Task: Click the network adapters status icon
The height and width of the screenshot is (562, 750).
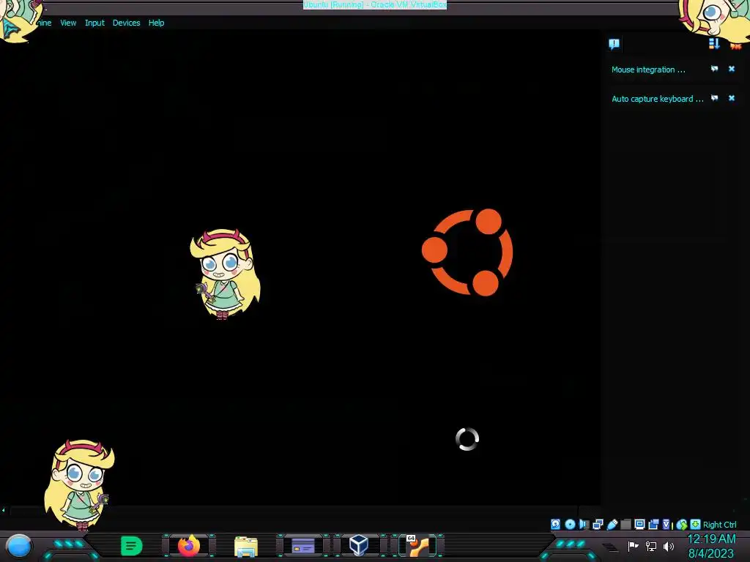Action: [x=598, y=524]
